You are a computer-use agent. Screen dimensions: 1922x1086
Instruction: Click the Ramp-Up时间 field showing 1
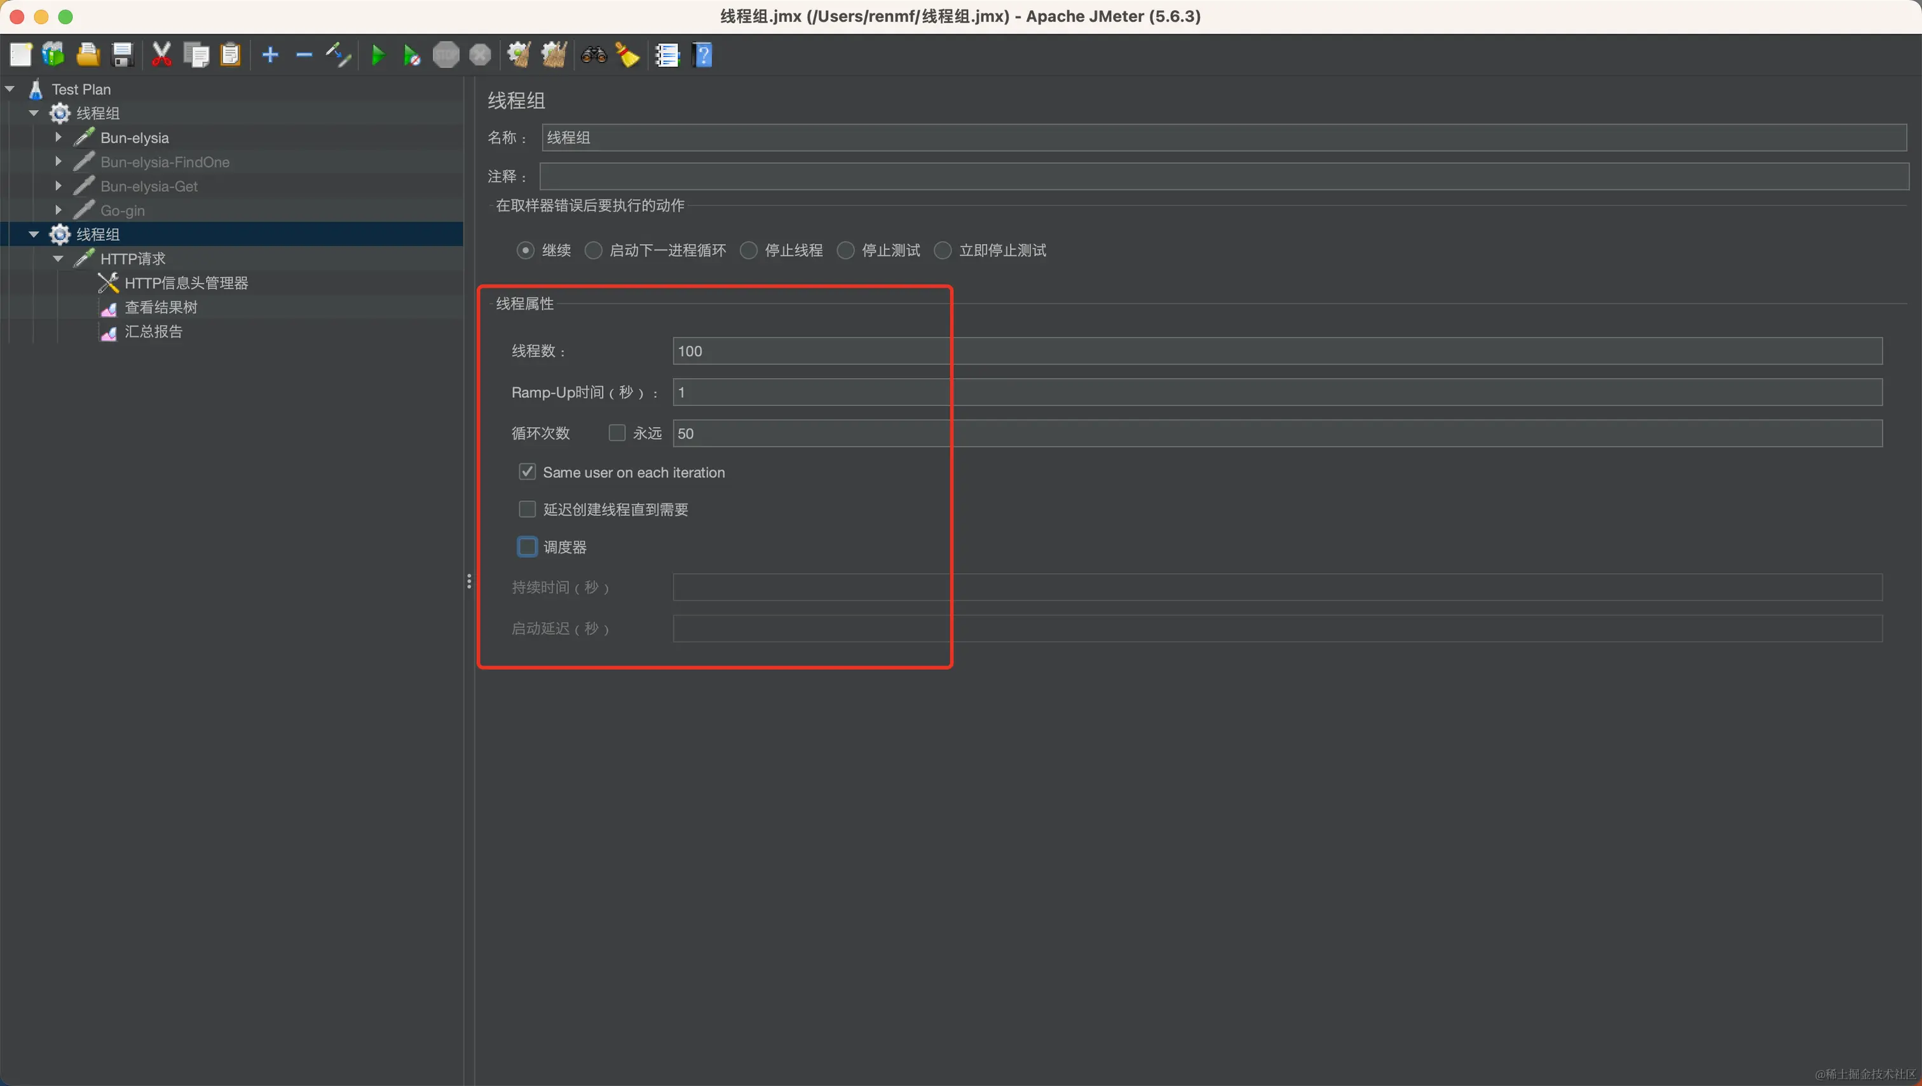click(x=1278, y=391)
